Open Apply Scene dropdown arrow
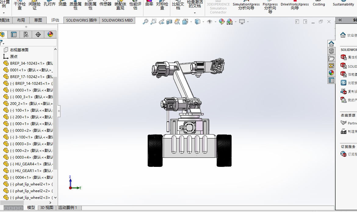 (x=236, y=22)
